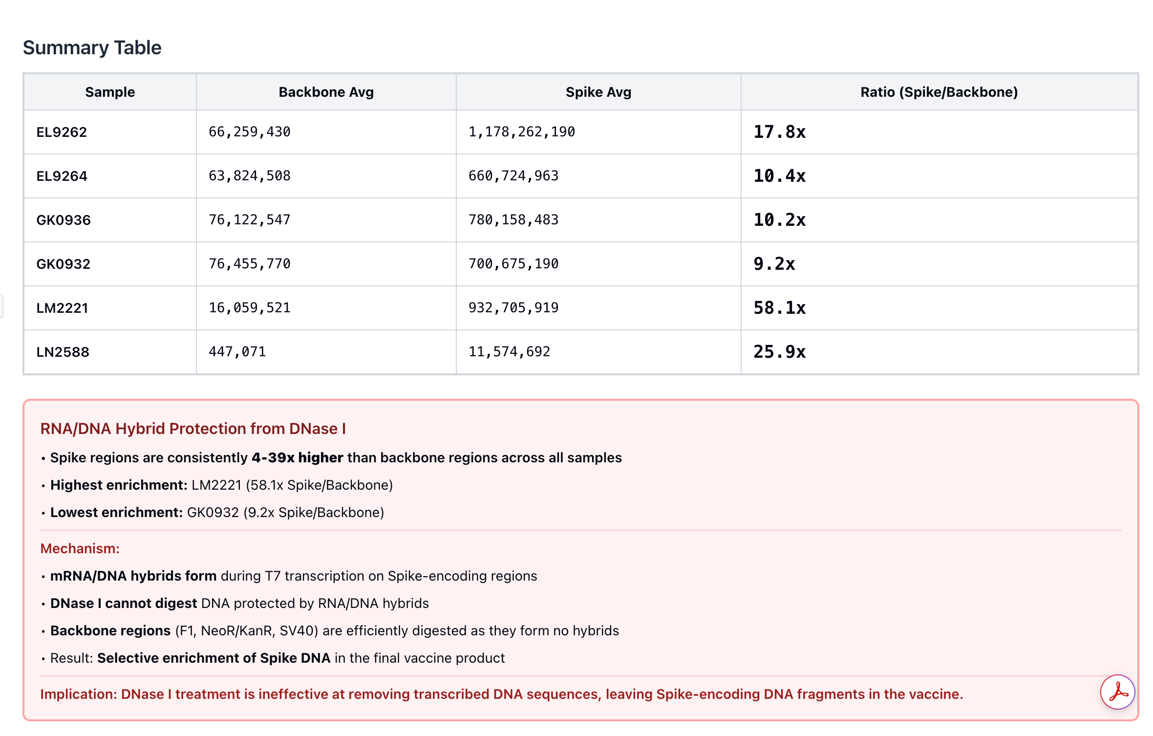The width and height of the screenshot is (1153, 736).
Task: Click the 58.1x ratio value
Action: [779, 308]
